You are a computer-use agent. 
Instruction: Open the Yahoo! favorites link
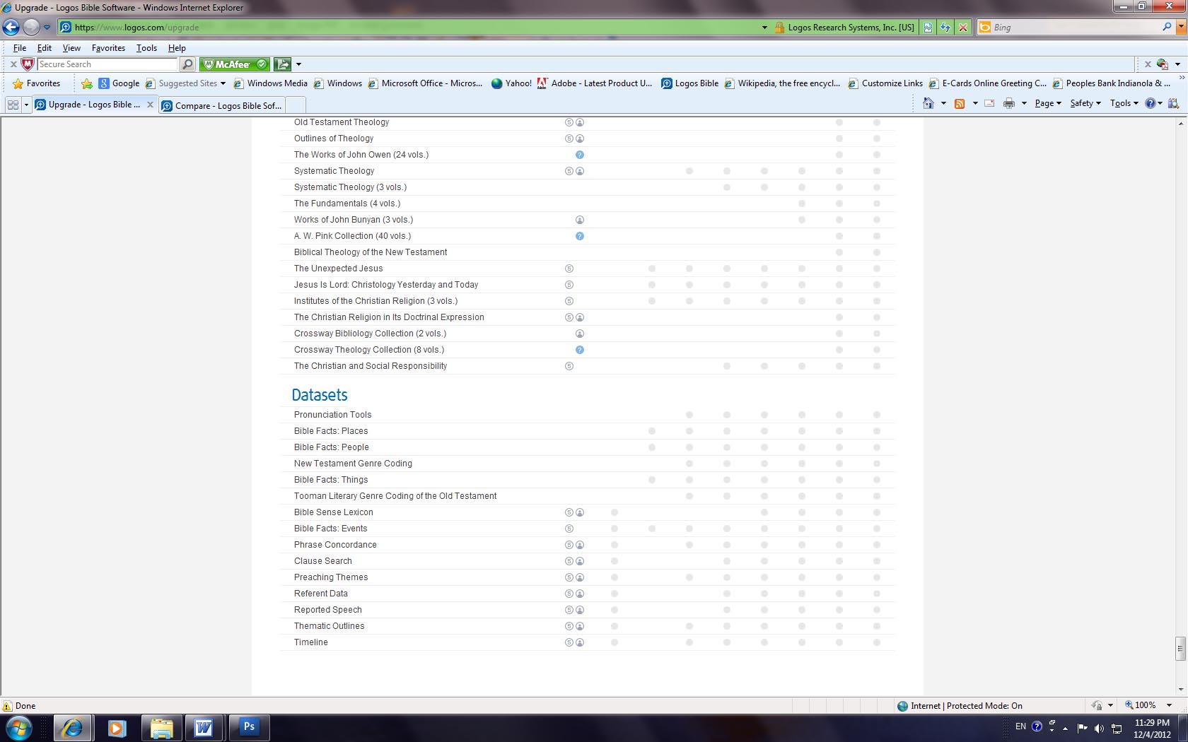pos(511,83)
